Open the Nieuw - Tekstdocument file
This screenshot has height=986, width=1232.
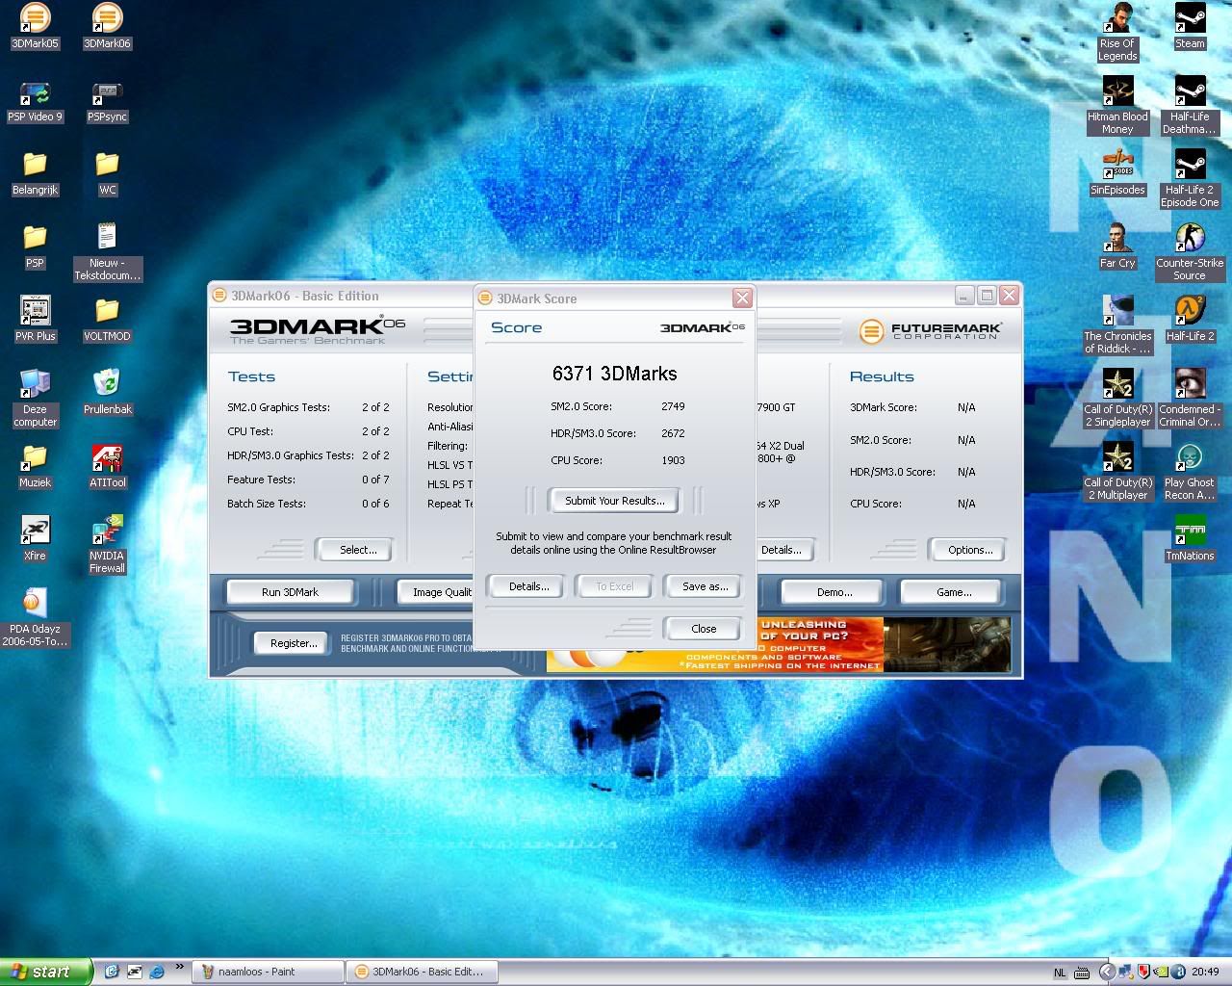click(107, 251)
